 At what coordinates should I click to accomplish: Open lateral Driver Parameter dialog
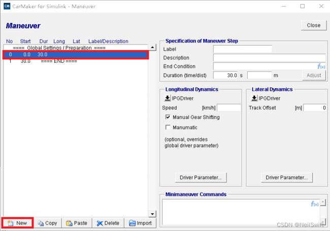tap(287, 177)
